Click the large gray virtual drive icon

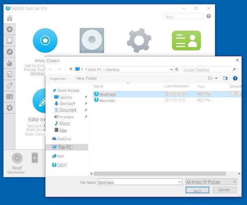pyautogui.click(x=92, y=40)
